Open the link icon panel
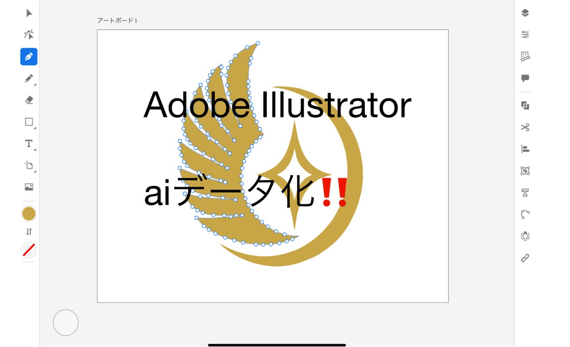This screenshot has height=347, width=570. click(525, 258)
